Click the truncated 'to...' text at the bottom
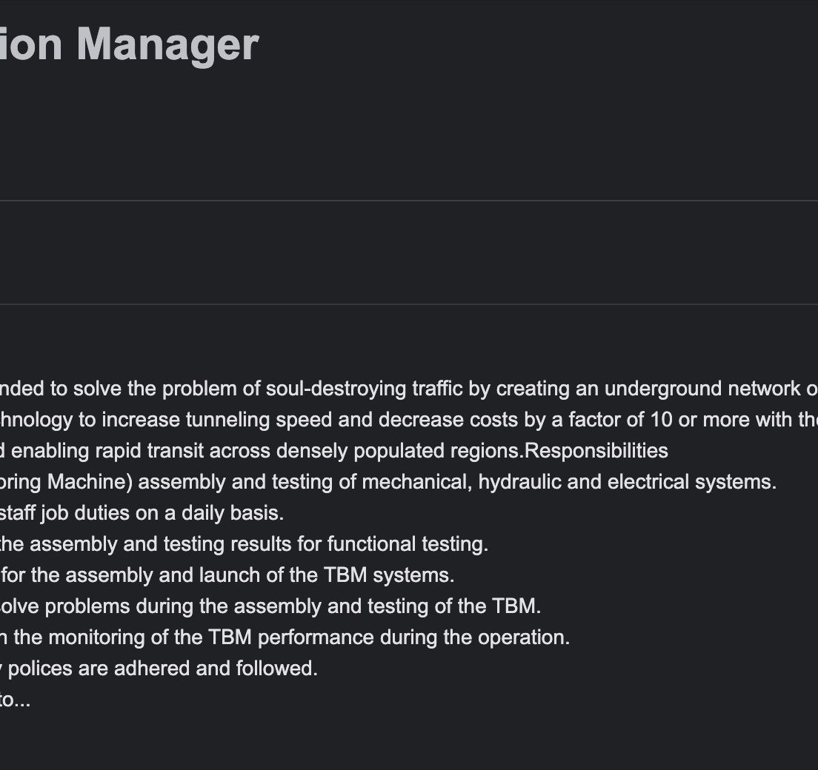The width and height of the screenshot is (818, 770). pyautogui.click(x=15, y=700)
